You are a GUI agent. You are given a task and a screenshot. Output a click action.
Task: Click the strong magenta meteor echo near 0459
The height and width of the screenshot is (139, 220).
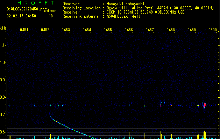click(205, 105)
